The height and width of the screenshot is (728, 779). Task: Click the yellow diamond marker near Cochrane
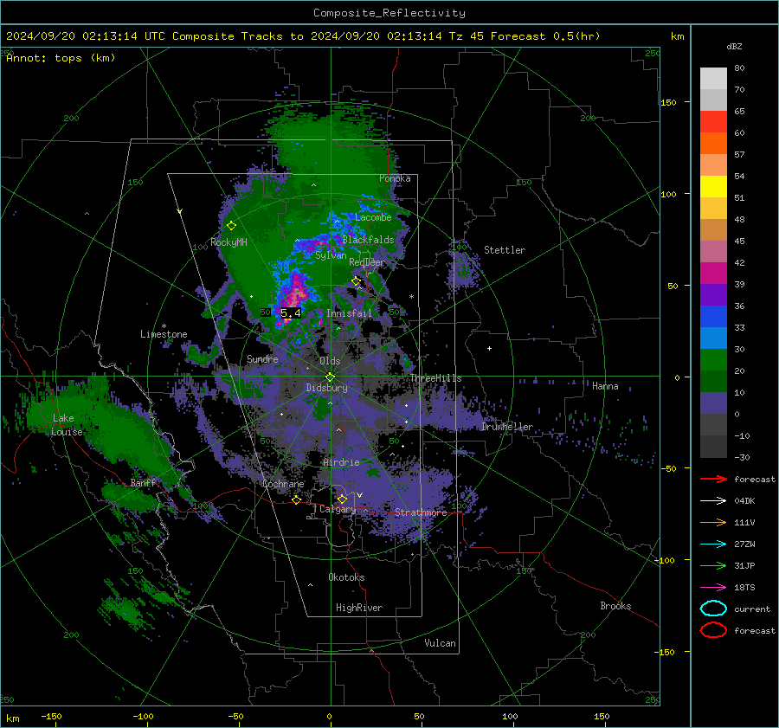tap(297, 499)
